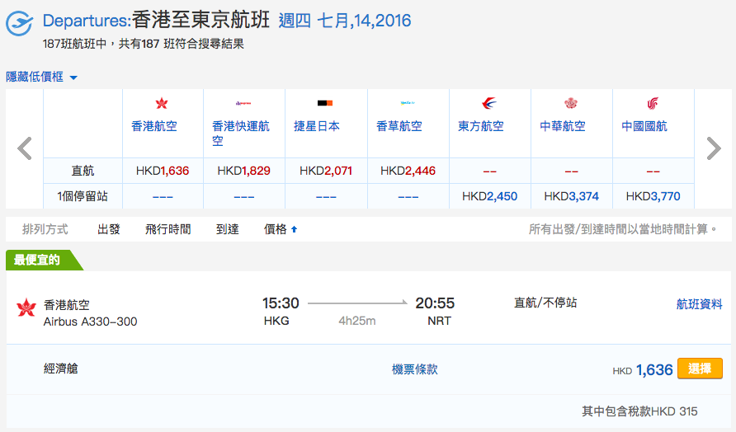Open 航班資料 flight details link
This screenshot has width=736, height=432.
[x=699, y=304]
